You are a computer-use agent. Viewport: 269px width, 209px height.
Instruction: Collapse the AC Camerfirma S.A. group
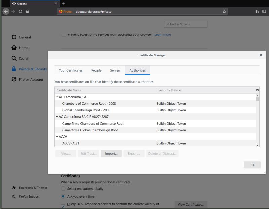57,97
